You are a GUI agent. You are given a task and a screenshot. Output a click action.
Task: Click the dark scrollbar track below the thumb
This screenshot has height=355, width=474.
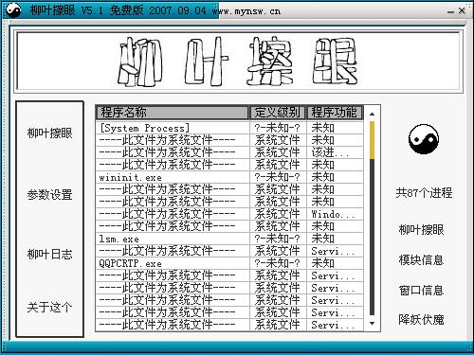coord(372,237)
